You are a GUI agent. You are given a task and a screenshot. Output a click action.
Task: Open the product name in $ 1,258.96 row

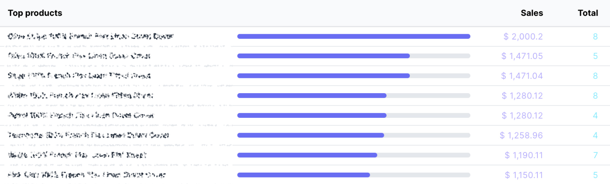click(88, 135)
